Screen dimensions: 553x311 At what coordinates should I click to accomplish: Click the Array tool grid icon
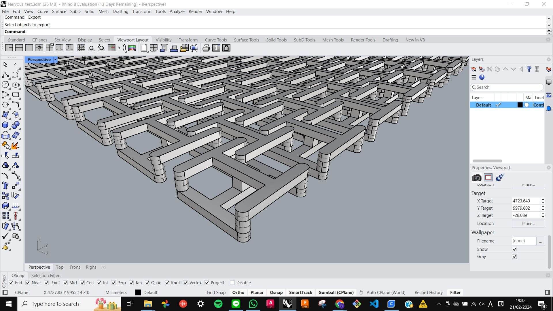(x=5, y=216)
